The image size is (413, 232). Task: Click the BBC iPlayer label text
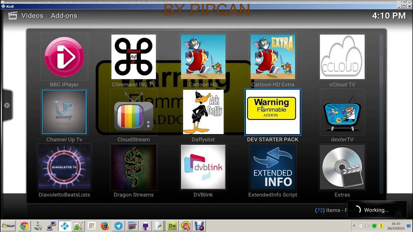tap(64, 84)
